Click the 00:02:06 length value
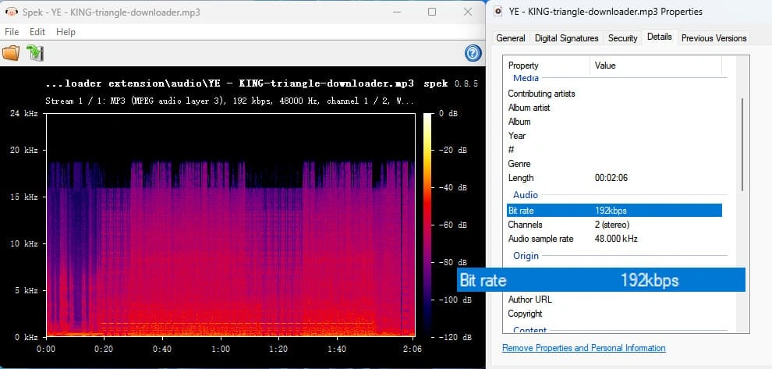This screenshot has width=772, height=369. click(x=611, y=178)
